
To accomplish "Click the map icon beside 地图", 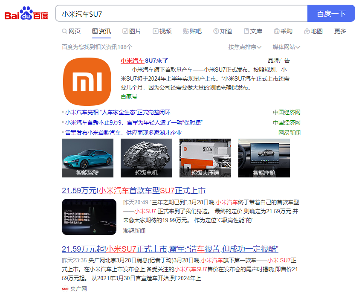I will pos(307,31).
